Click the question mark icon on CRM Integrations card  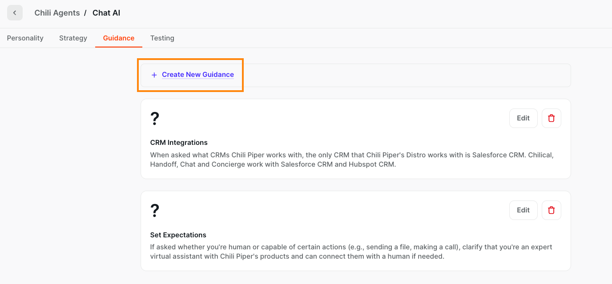pyautogui.click(x=154, y=119)
